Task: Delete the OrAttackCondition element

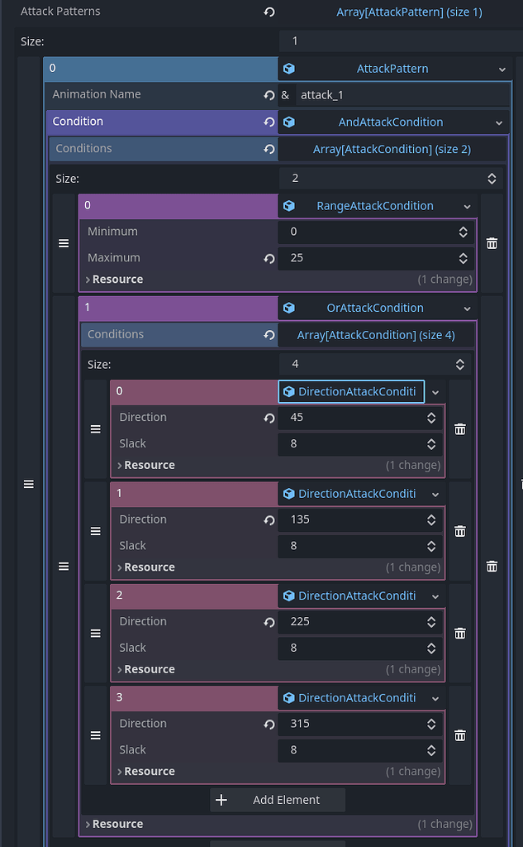Action: point(492,566)
